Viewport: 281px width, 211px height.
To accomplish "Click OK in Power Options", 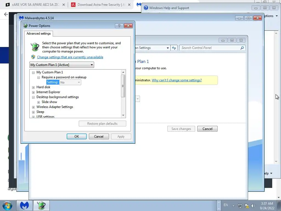I will pyautogui.click(x=77, y=136).
